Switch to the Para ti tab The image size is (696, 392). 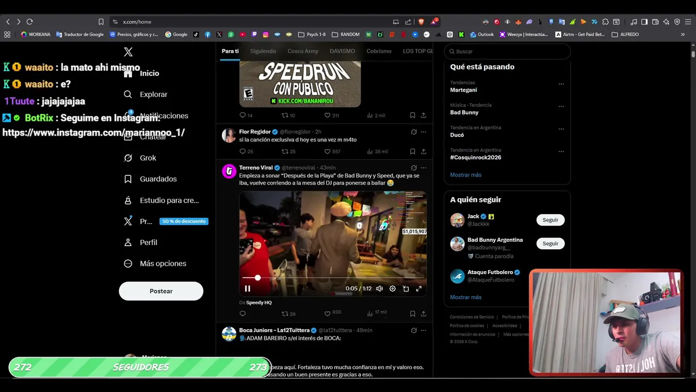pos(230,51)
